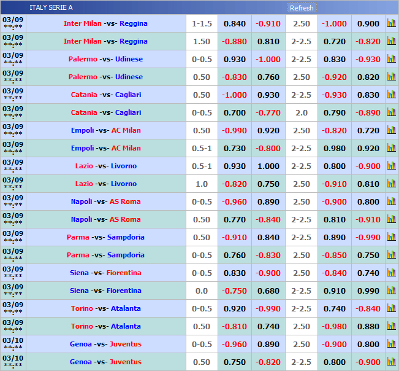
Task: Pick 0.770 odds in Napoli-AS Roma row
Action: point(235,220)
